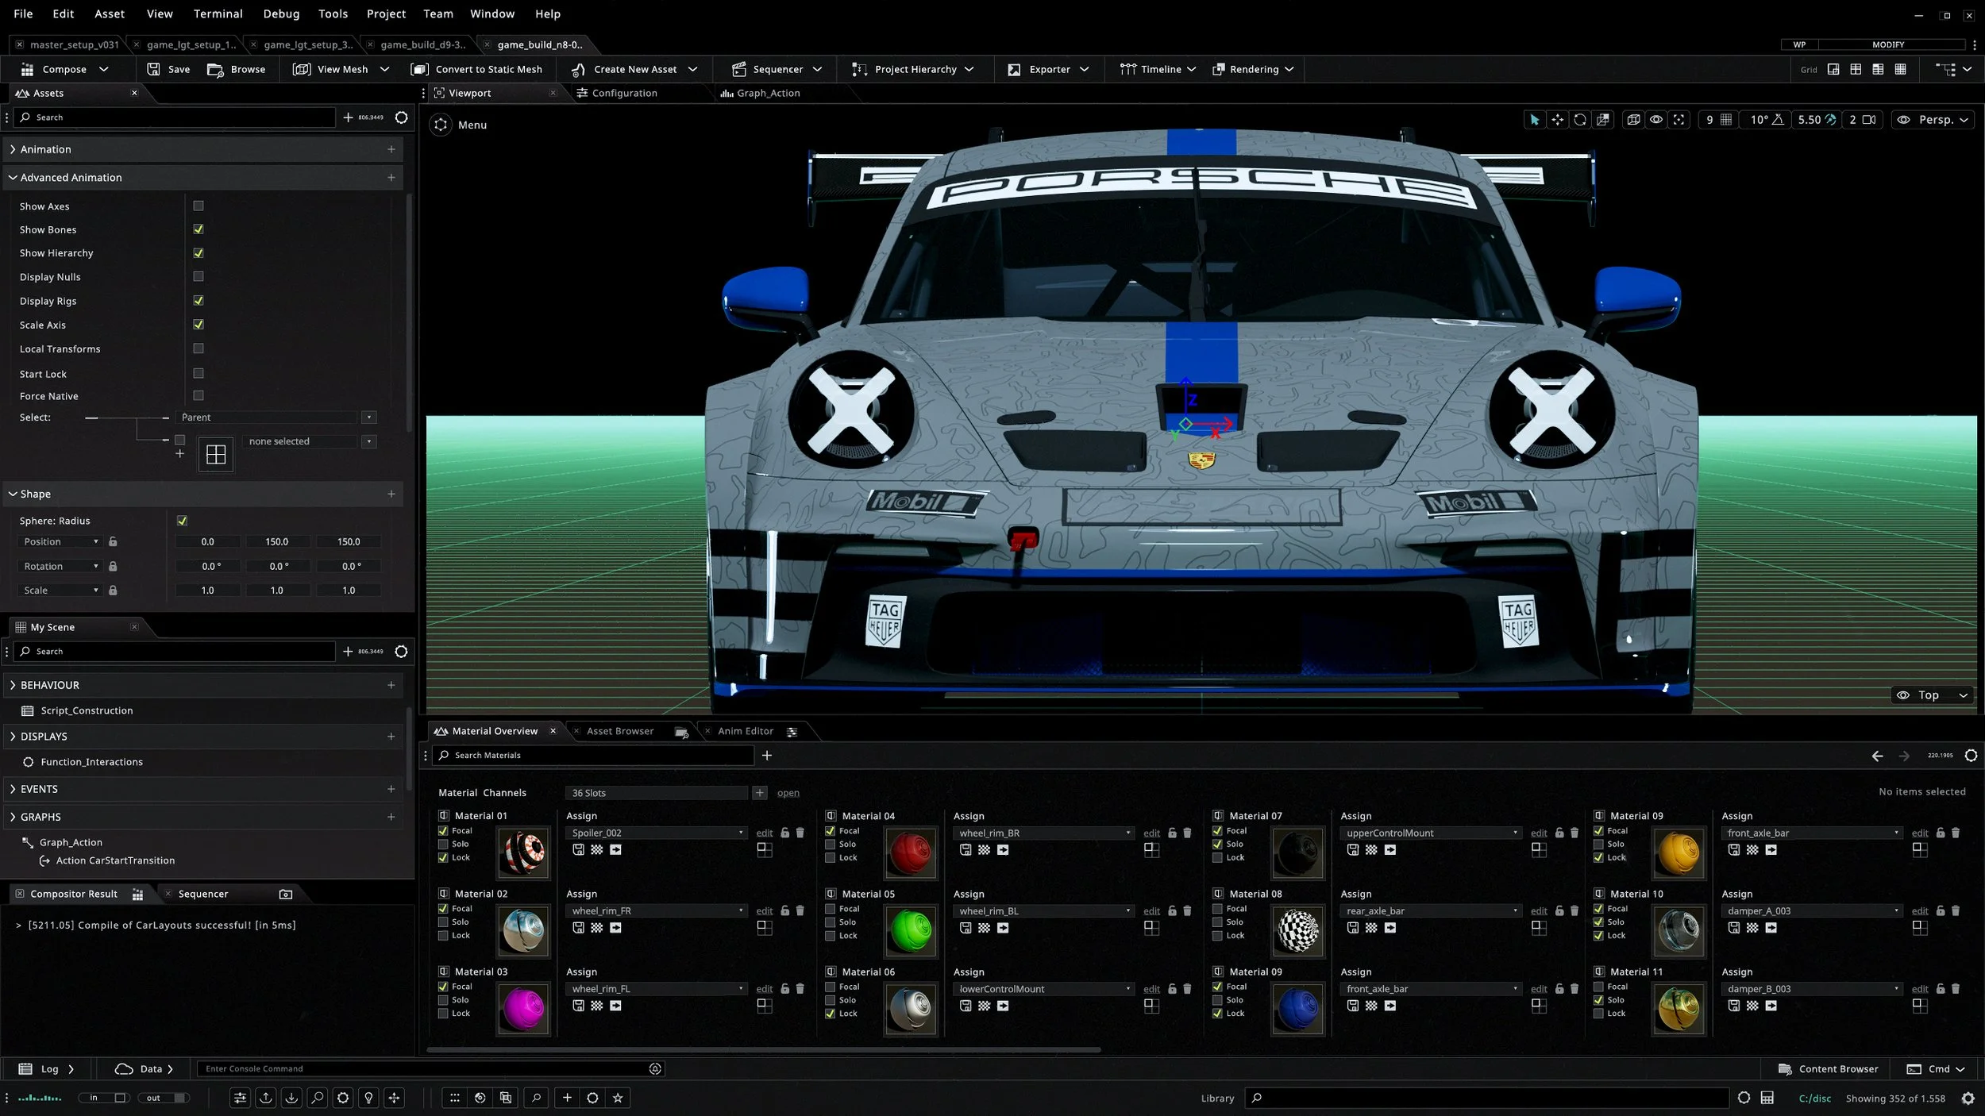Switch to the master_setup_v031 tab
Viewport: 1985px width, 1116px height.
tap(74, 44)
